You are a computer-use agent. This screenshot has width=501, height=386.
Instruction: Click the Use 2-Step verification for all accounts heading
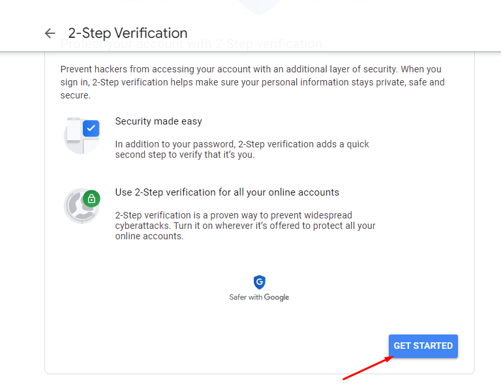point(227,192)
